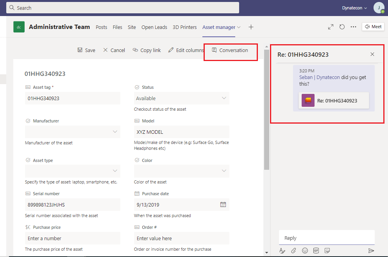Click the Serial number input field
388x257 pixels.
pyautogui.click(x=72, y=205)
